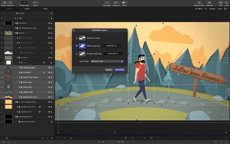Expand the 2D Effects group
230x144 pixels.
tap(15, 23)
